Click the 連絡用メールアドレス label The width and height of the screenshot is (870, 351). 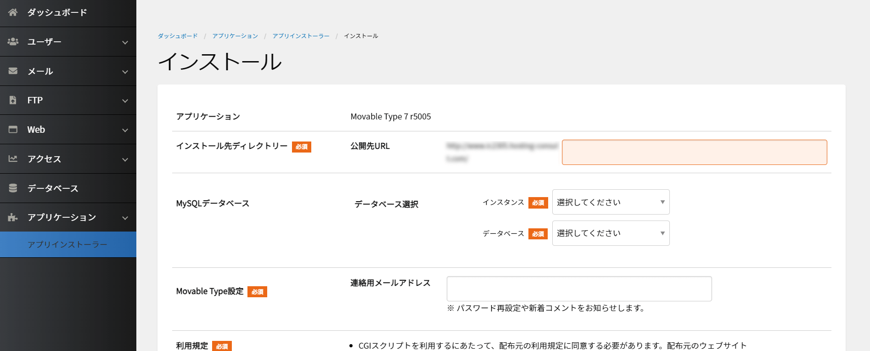click(x=390, y=283)
